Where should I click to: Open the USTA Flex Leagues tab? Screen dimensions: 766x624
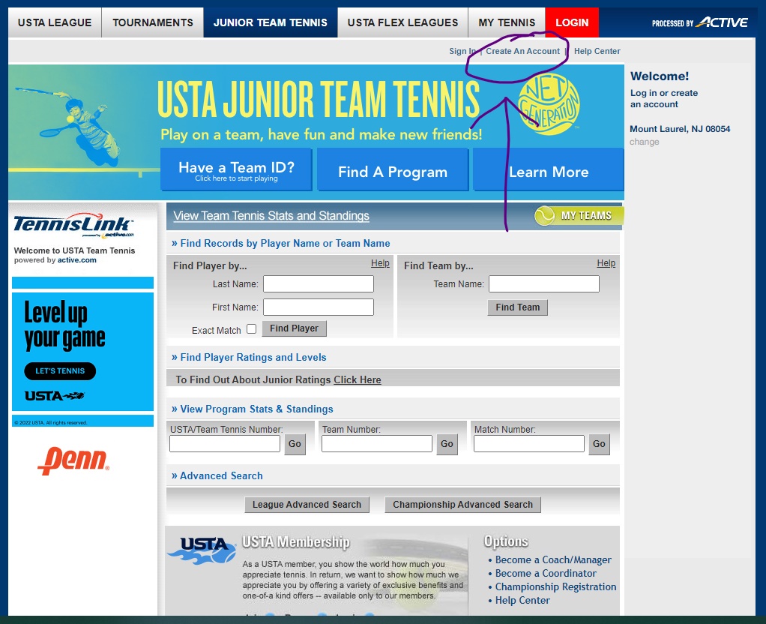(402, 22)
